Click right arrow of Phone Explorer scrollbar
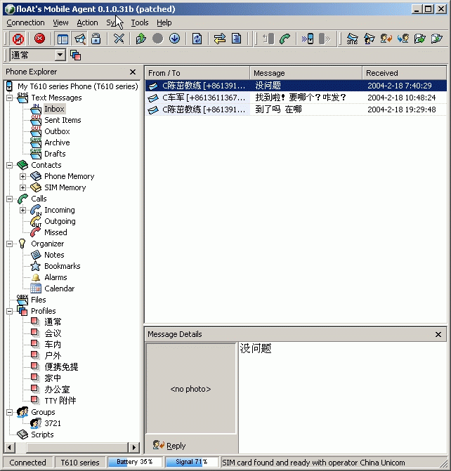 pyautogui.click(x=133, y=447)
